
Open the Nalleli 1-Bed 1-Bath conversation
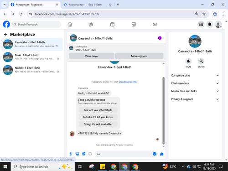coord(32,70)
